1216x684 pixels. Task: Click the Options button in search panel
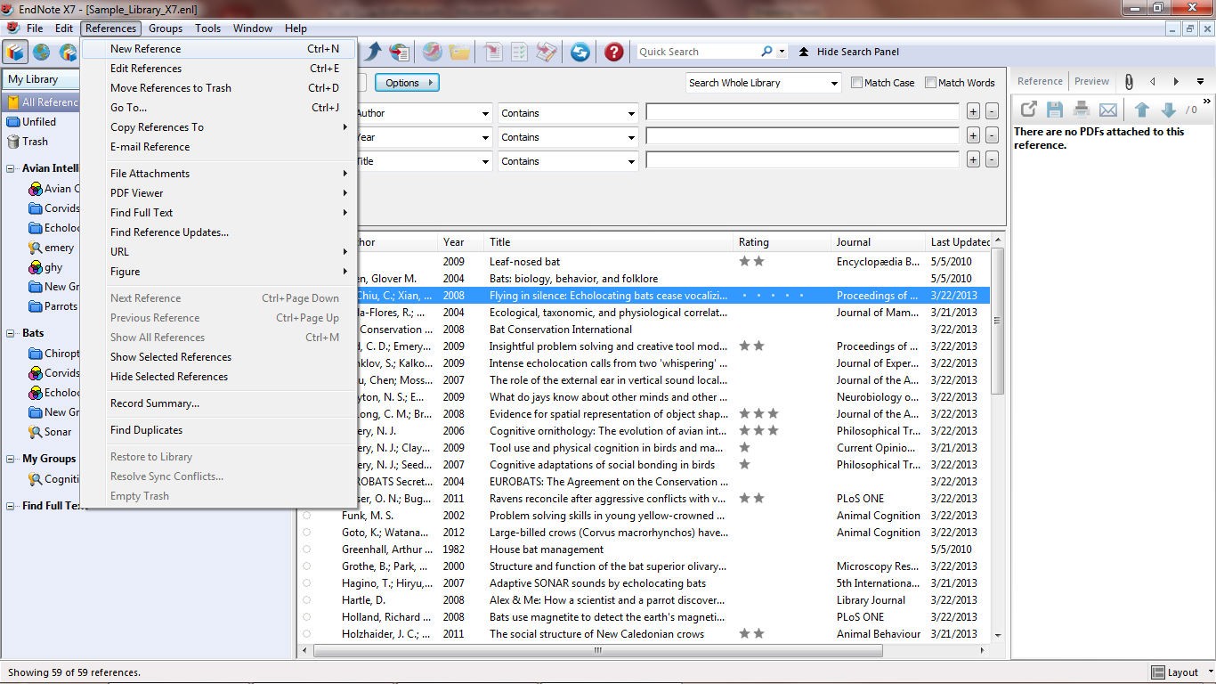click(x=406, y=83)
